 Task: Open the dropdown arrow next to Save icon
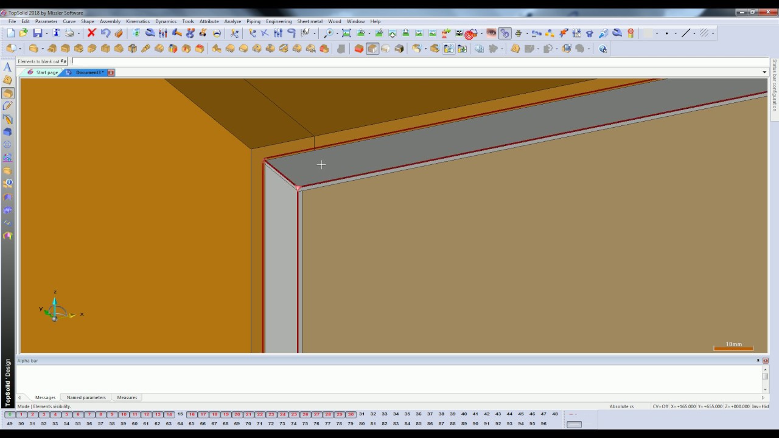[46, 33]
